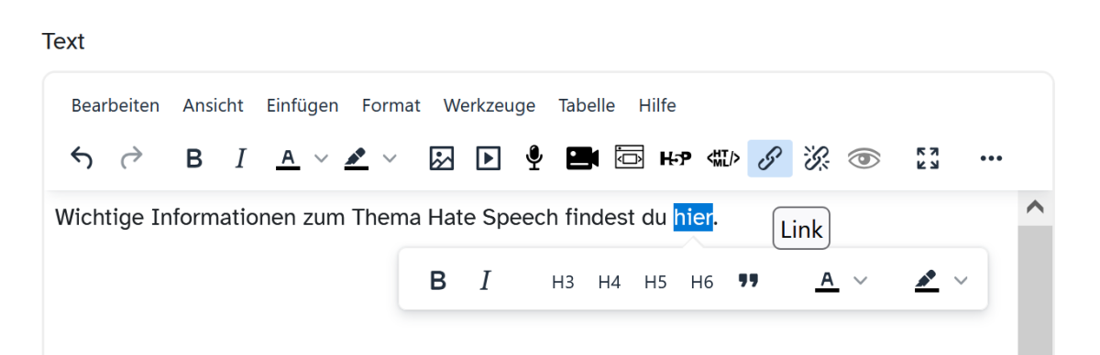Expand the text color dropdown in main toolbar
Screen dimensions: 1100x355
[x=321, y=158]
